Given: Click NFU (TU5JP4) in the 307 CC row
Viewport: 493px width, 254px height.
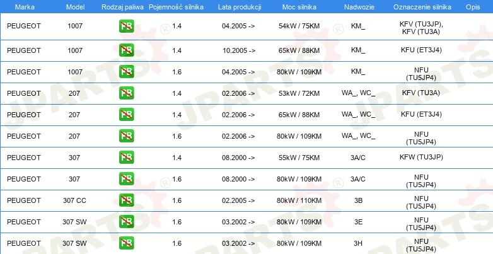Looking at the screenshot, I should (421, 202).
